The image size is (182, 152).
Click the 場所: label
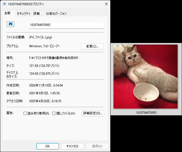point(10,58)
